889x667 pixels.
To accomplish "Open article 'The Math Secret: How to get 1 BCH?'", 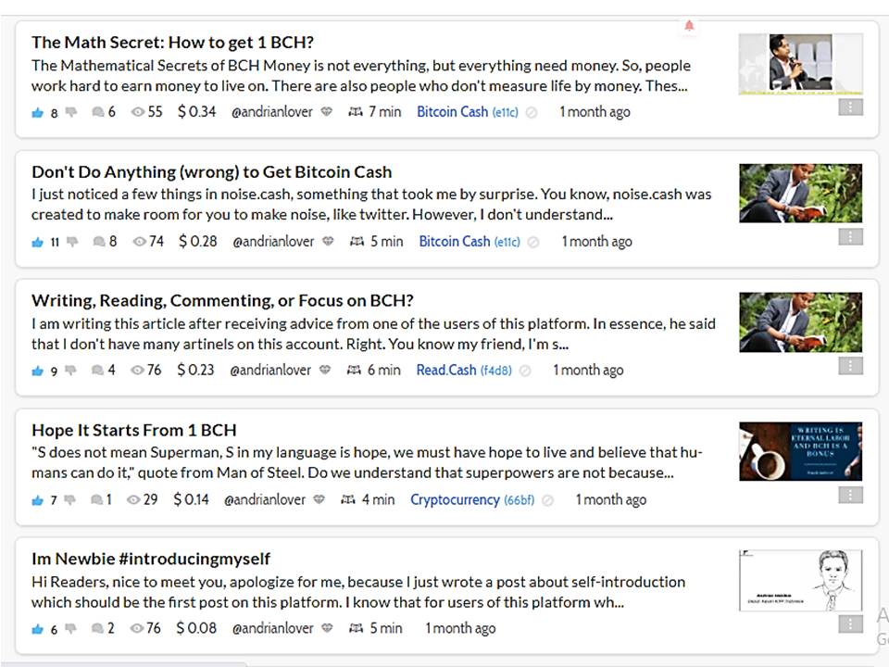I will pos(172,43).
